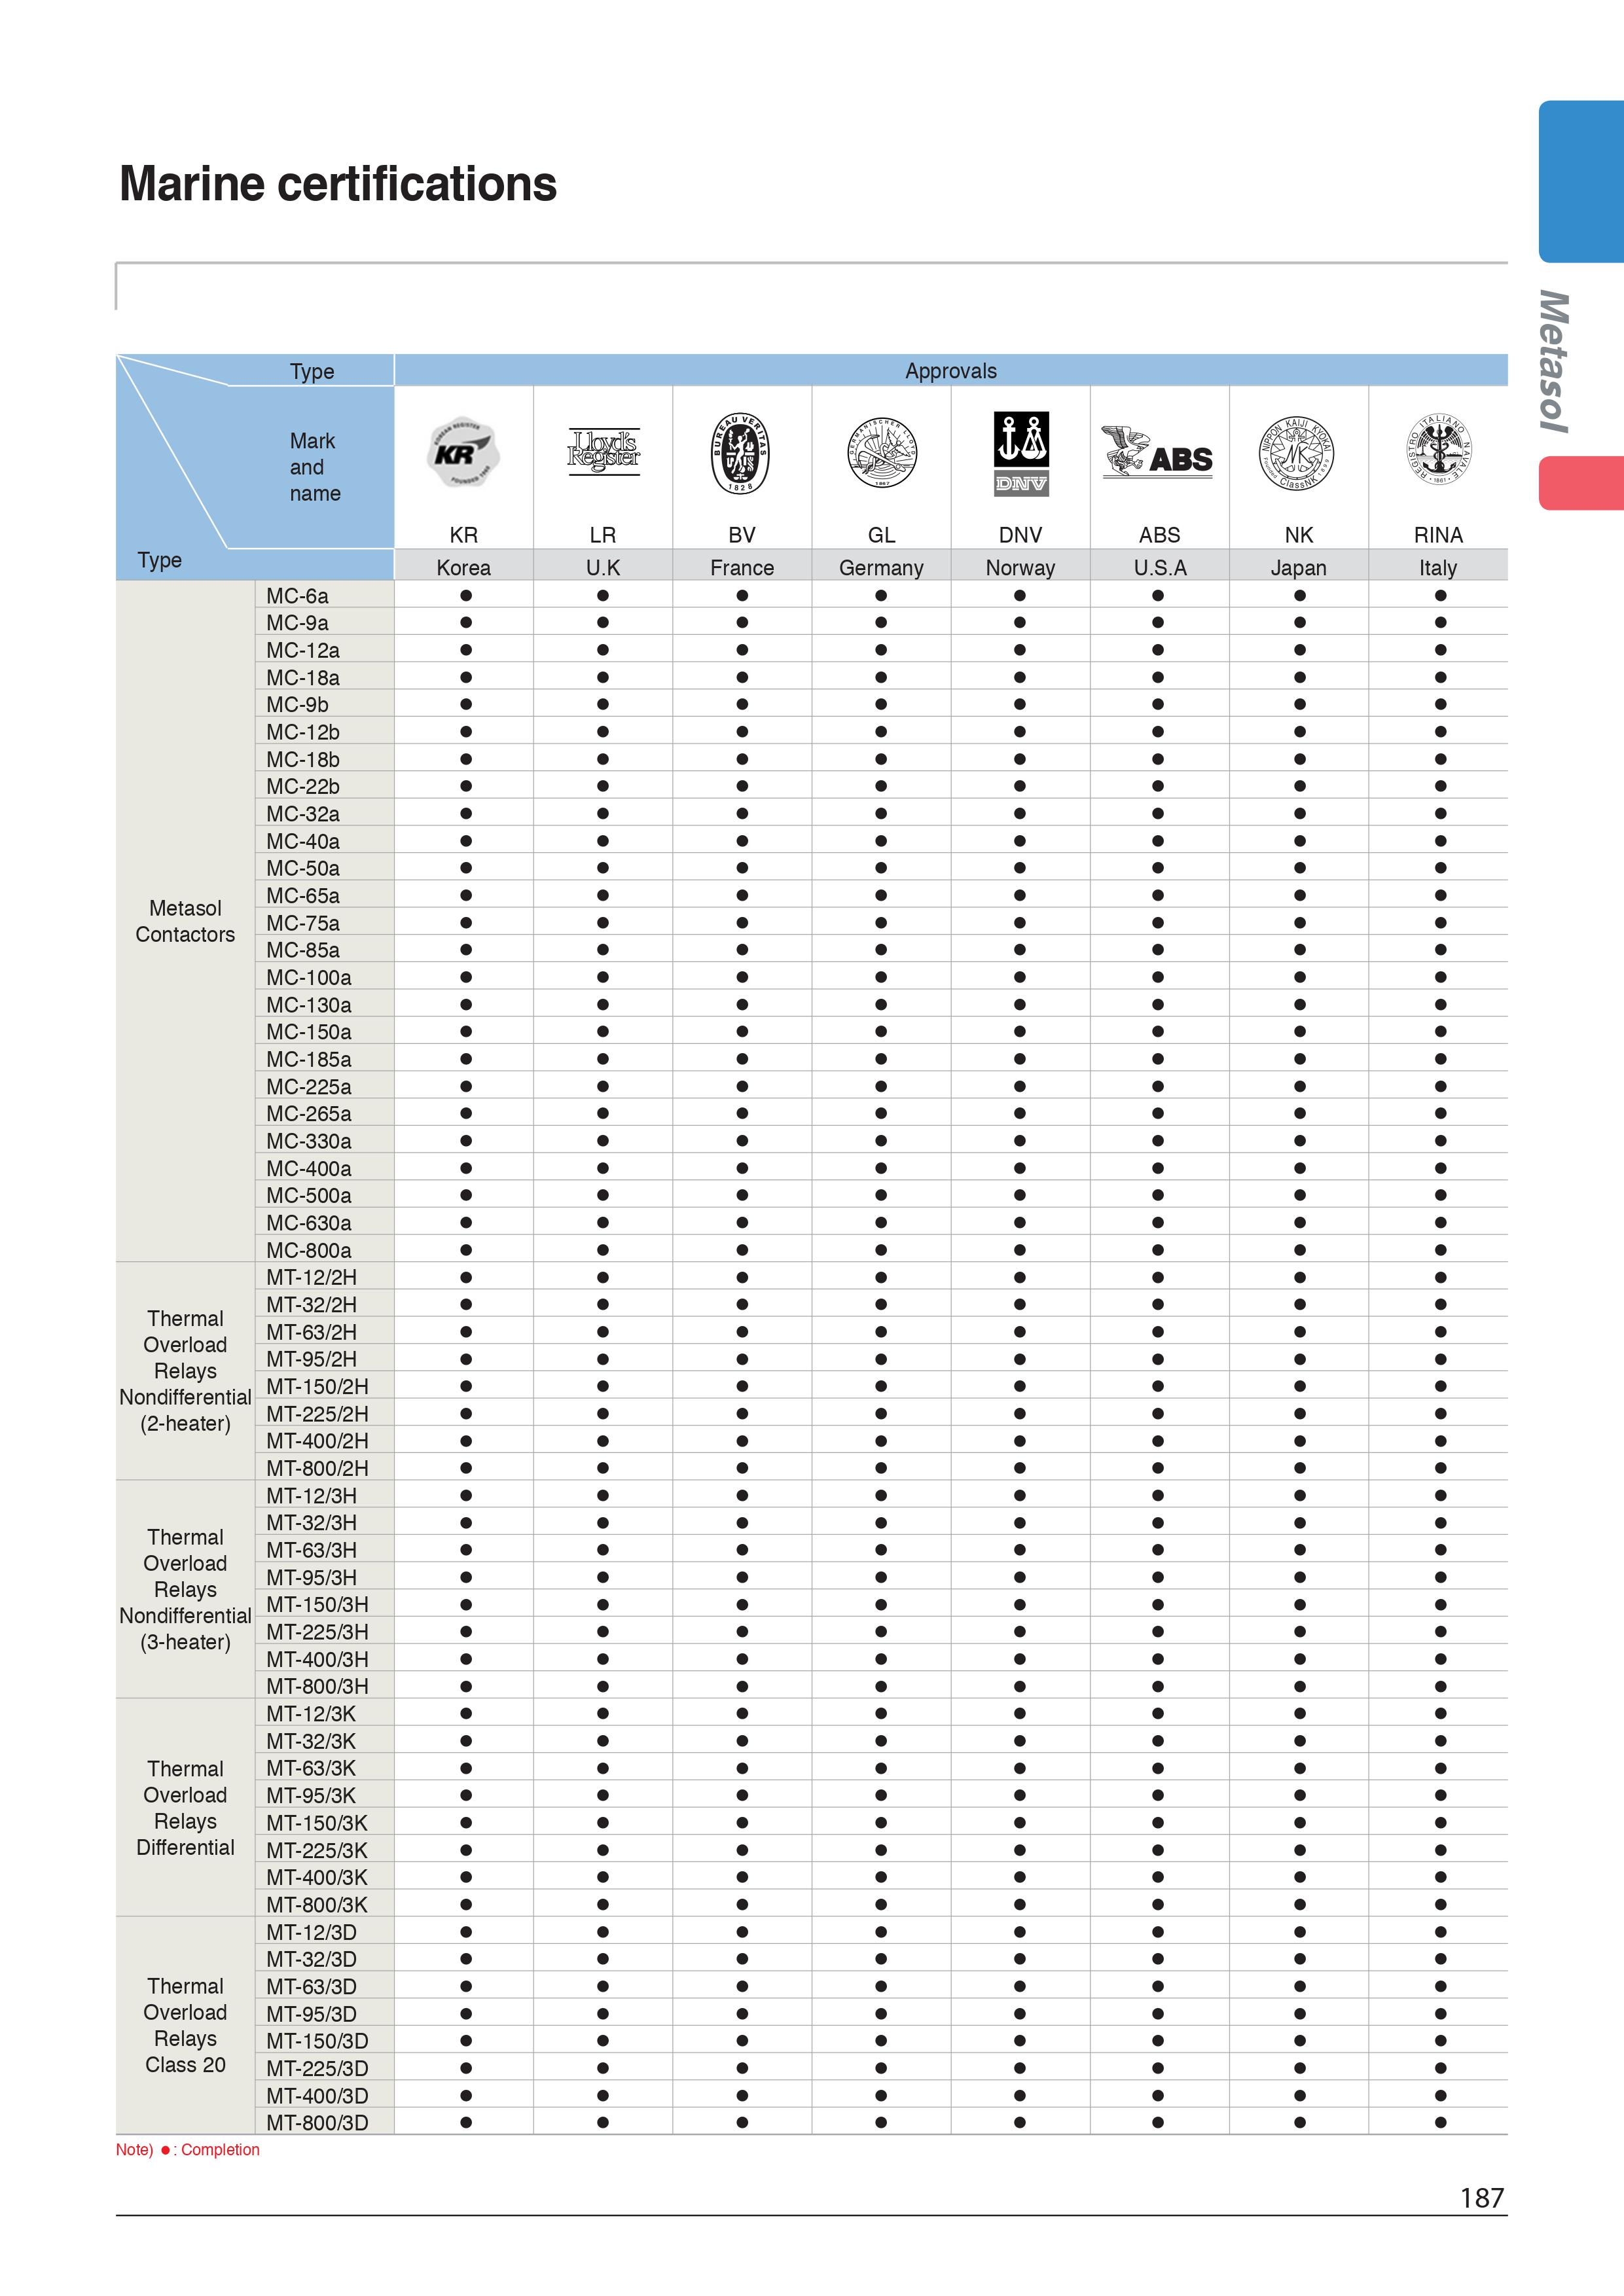1624x2296 pixels.
Task: Click the LR abbreviation under the logo
Action: (603, 535)
